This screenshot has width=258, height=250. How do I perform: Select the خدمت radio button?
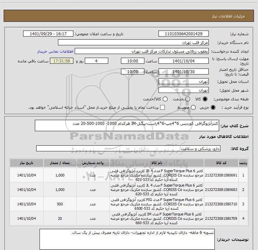tap(188, 99)
